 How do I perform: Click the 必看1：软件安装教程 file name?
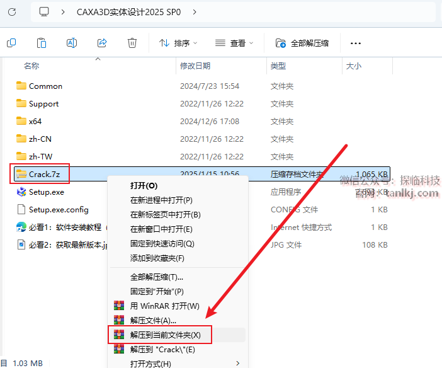pos(65,227)
